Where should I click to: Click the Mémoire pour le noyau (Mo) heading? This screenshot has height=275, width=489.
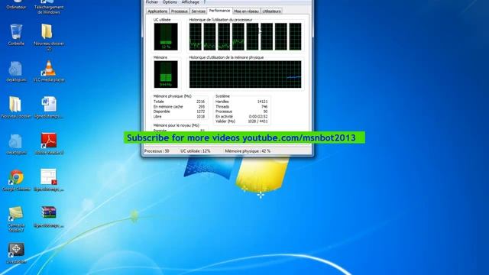click(x=176, y=125)
